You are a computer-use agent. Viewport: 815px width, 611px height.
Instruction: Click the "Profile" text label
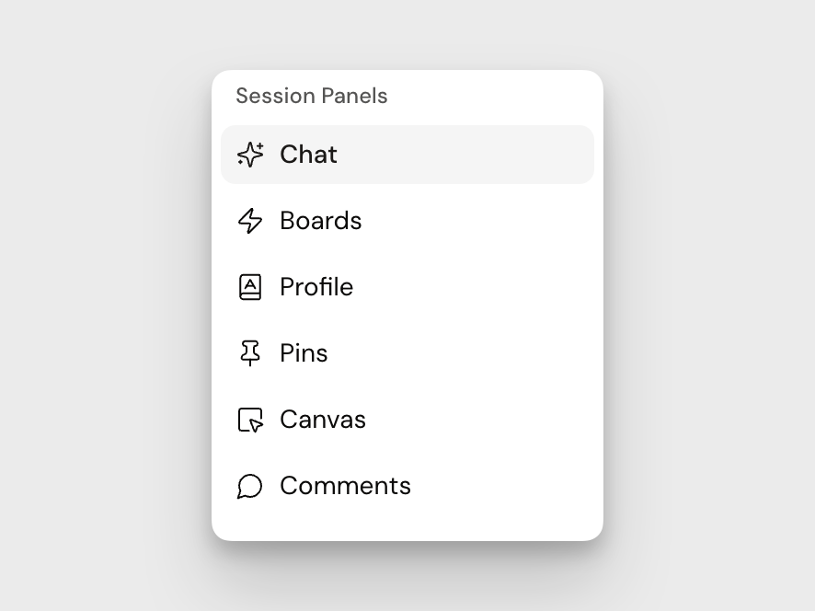tap(316, 287)
